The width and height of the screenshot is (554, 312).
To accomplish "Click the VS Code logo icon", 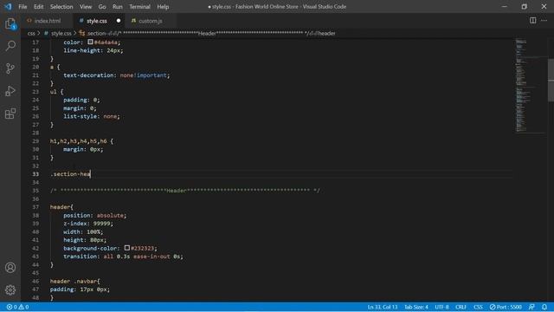I will 8,6.
